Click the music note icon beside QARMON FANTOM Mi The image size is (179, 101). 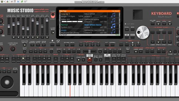pyautogui.click(x=113, y=31)
